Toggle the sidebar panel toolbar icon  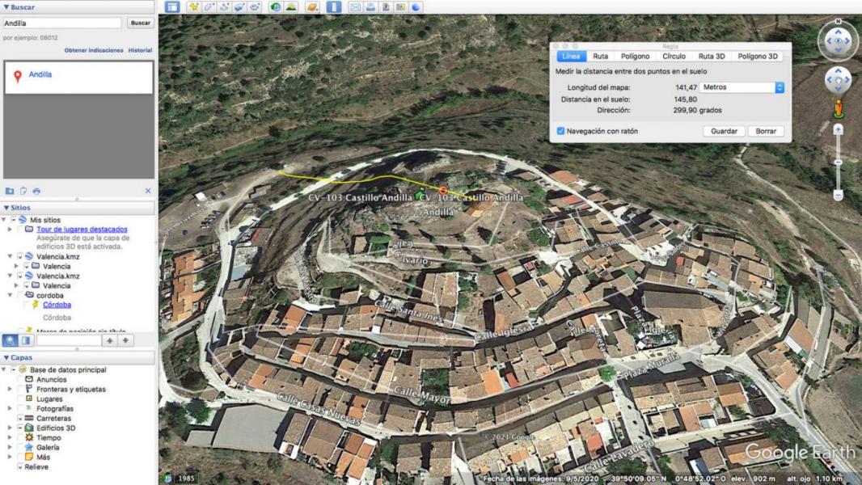pos(172,6)
